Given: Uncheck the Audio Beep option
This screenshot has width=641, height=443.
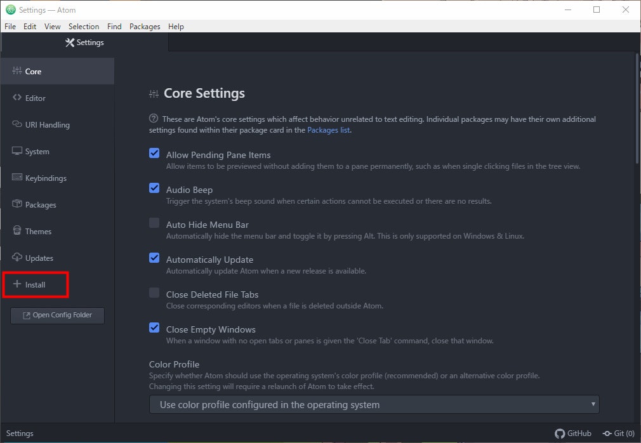Looking at the screenshot, I should coord(154,188).
